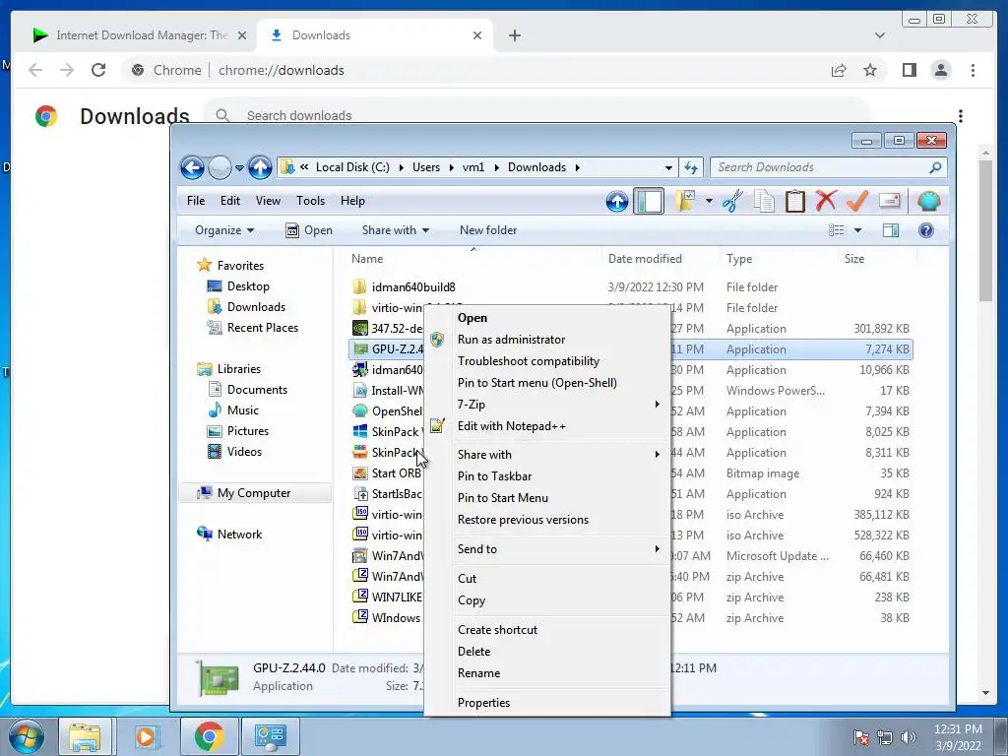This screenshot has height=756, width=1008.
Task: Open the File menu in Explorer
Action: (x=196, y=201)
